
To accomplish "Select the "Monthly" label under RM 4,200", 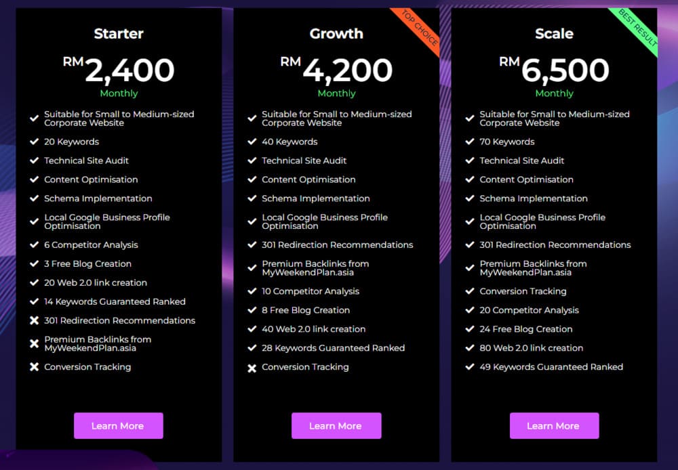I will tap(336, 93).
